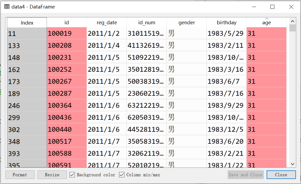The width and height of the screenshot is (301, 184).
Task: Click id cell 100252
Action: point(67,70)
